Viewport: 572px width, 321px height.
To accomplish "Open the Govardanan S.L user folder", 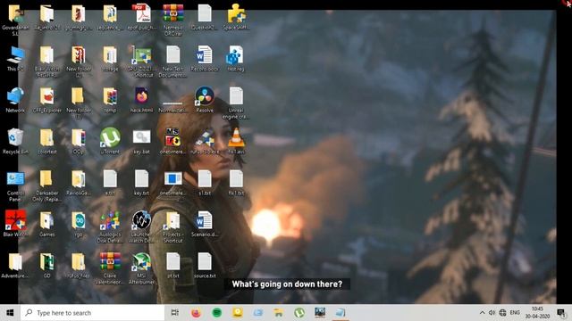I will [x=15, y=20].
